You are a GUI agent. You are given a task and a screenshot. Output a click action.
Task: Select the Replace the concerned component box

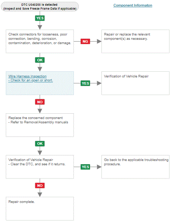click(x=40, y=125)
